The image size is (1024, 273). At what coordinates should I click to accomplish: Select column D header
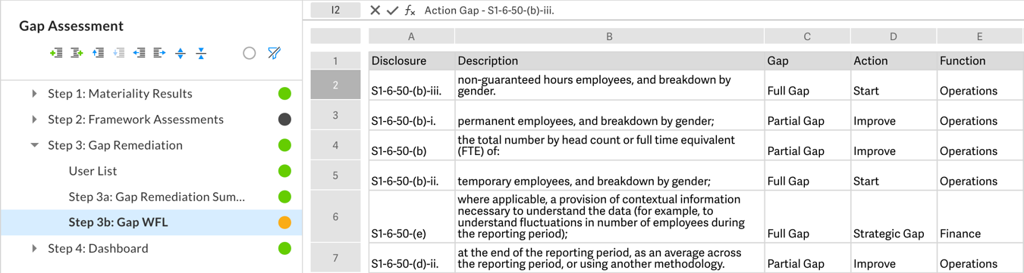pyautogui.click(x=894, y=36)
